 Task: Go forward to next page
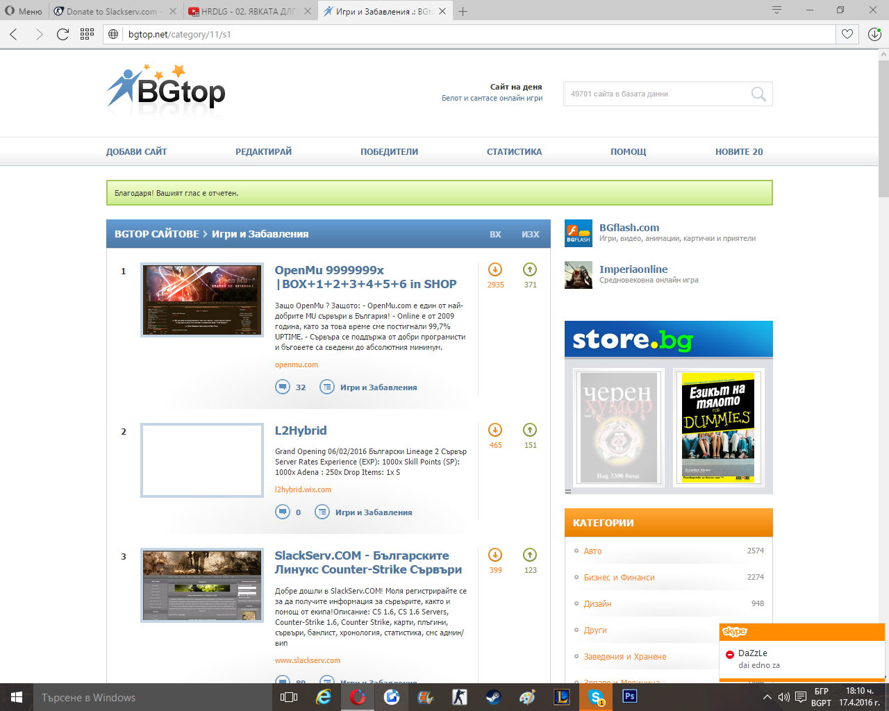[39, 34]
